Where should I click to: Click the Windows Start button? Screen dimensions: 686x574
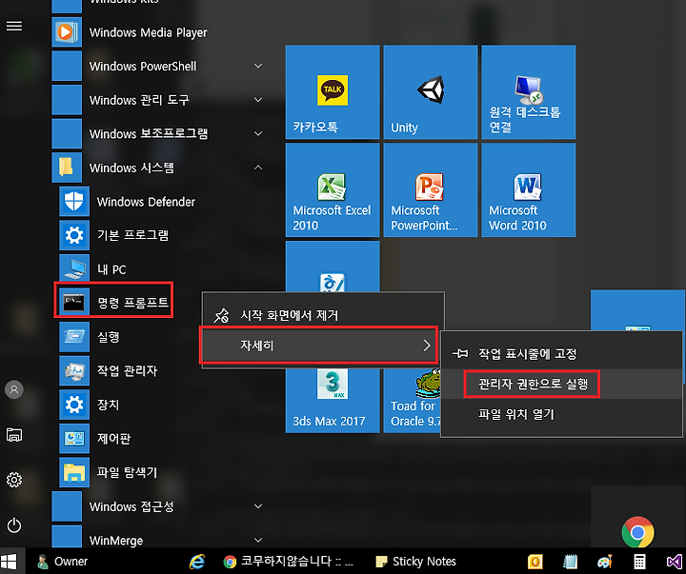pos(9,562)
